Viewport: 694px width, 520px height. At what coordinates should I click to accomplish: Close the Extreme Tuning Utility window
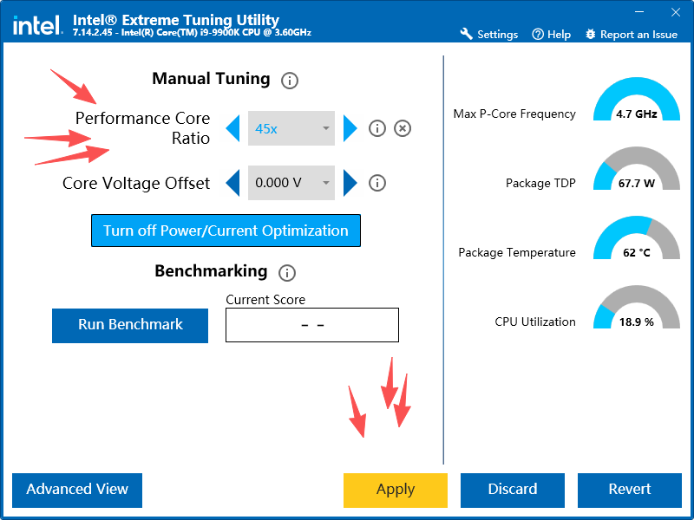point(676,12)
